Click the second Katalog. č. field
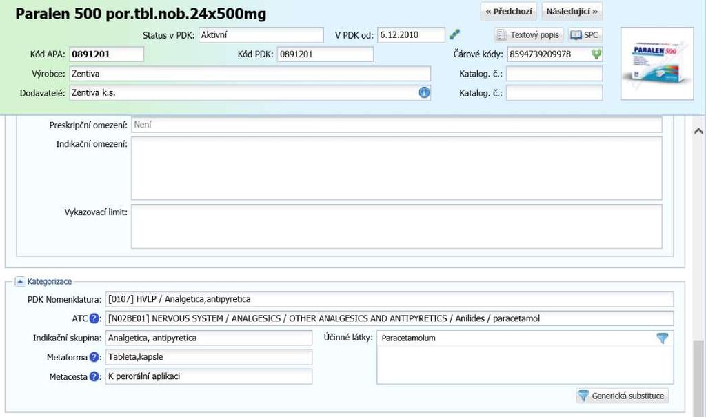 click(x=554, y=93)
